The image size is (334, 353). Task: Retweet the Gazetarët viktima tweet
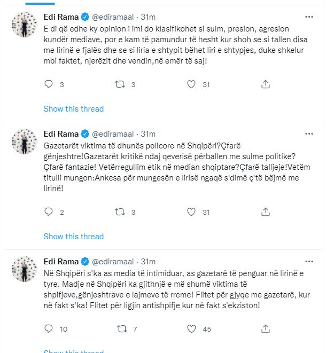click(120, 213)
